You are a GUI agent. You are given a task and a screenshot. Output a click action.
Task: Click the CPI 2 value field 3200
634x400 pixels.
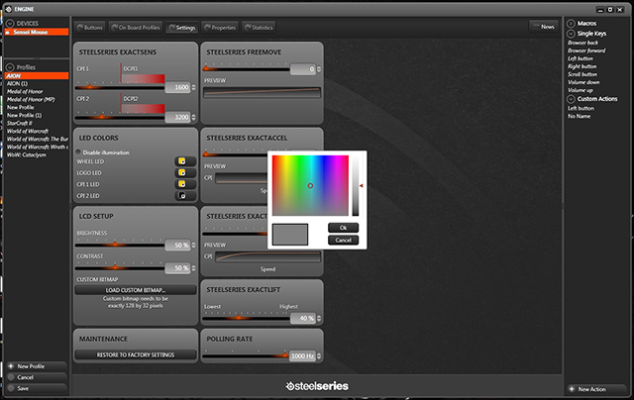177,117
